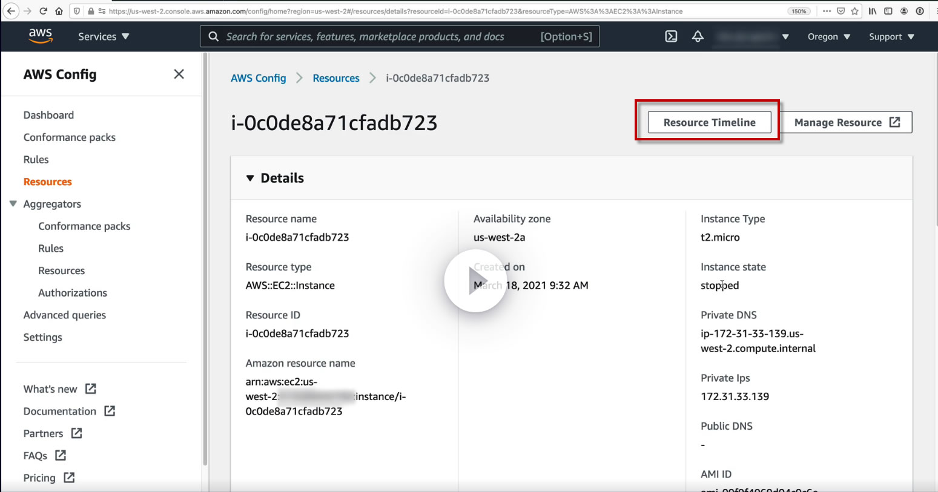Open Rules under Aggregators
The width and height of the screenshot is (938, 492).
(x=51, y=248)
